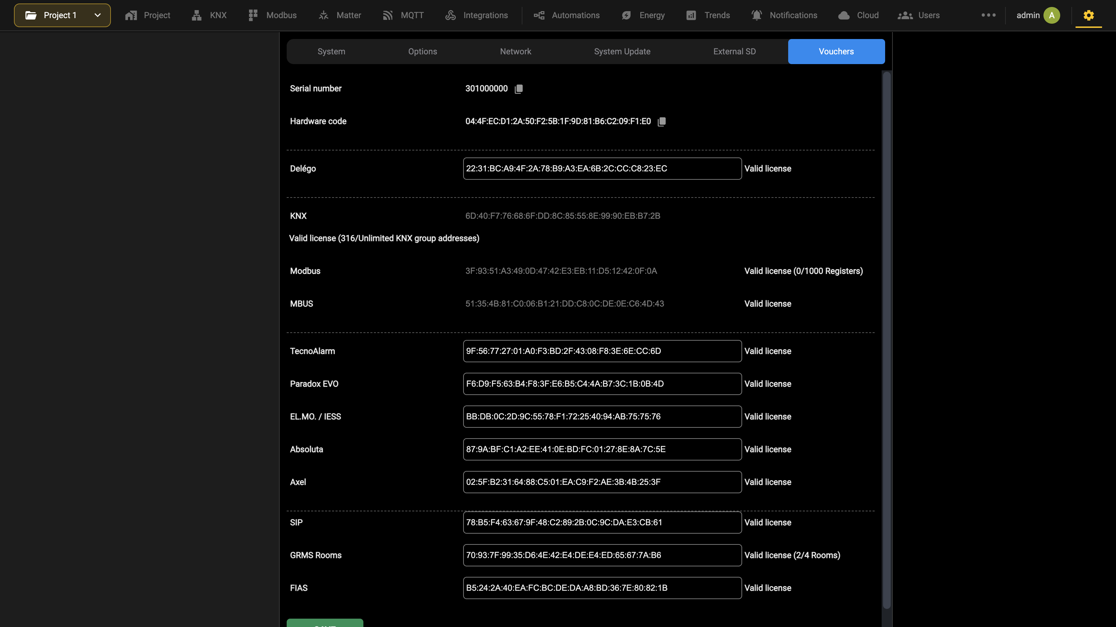Click the MBUS license code text

(565, 304)
